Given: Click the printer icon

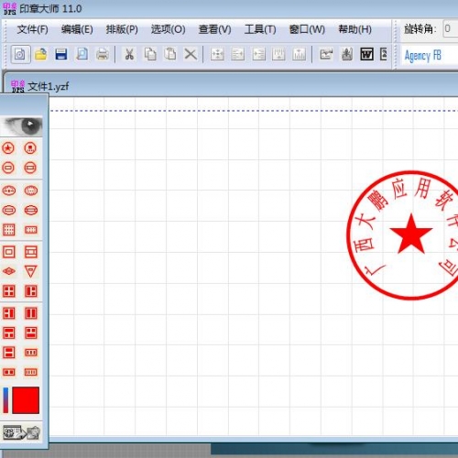Looking at the screenshot, I should coord(103,55).
